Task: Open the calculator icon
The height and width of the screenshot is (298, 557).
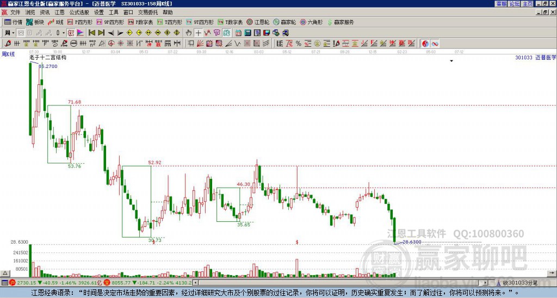Action: (x=247, y=33)
